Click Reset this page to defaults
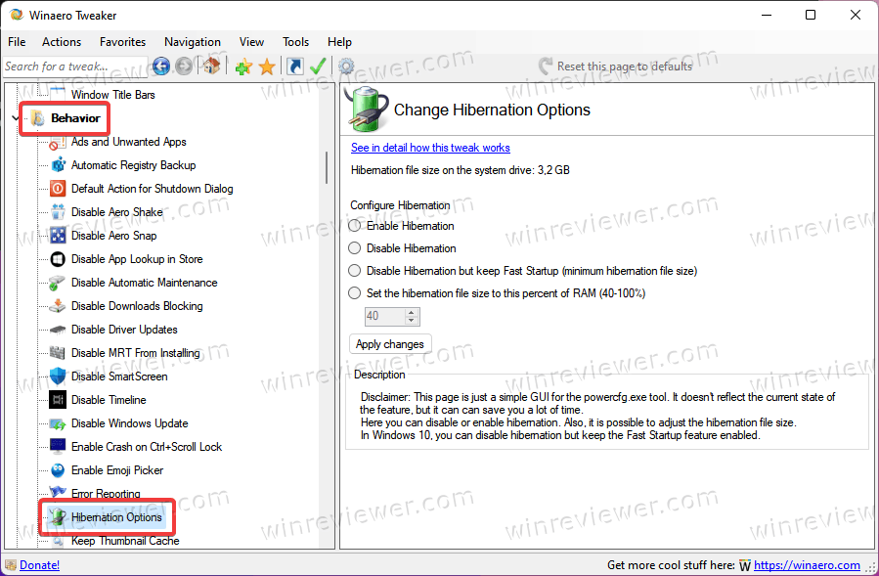The image size is (879, 576). (616, 66)
